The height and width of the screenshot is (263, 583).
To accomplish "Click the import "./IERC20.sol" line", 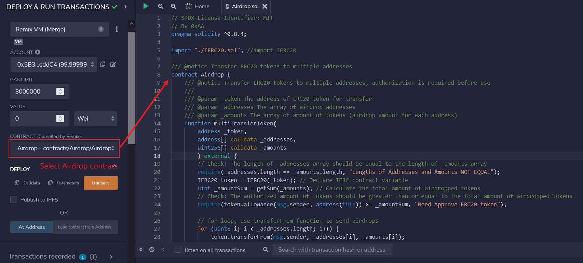I will (234, 50).
